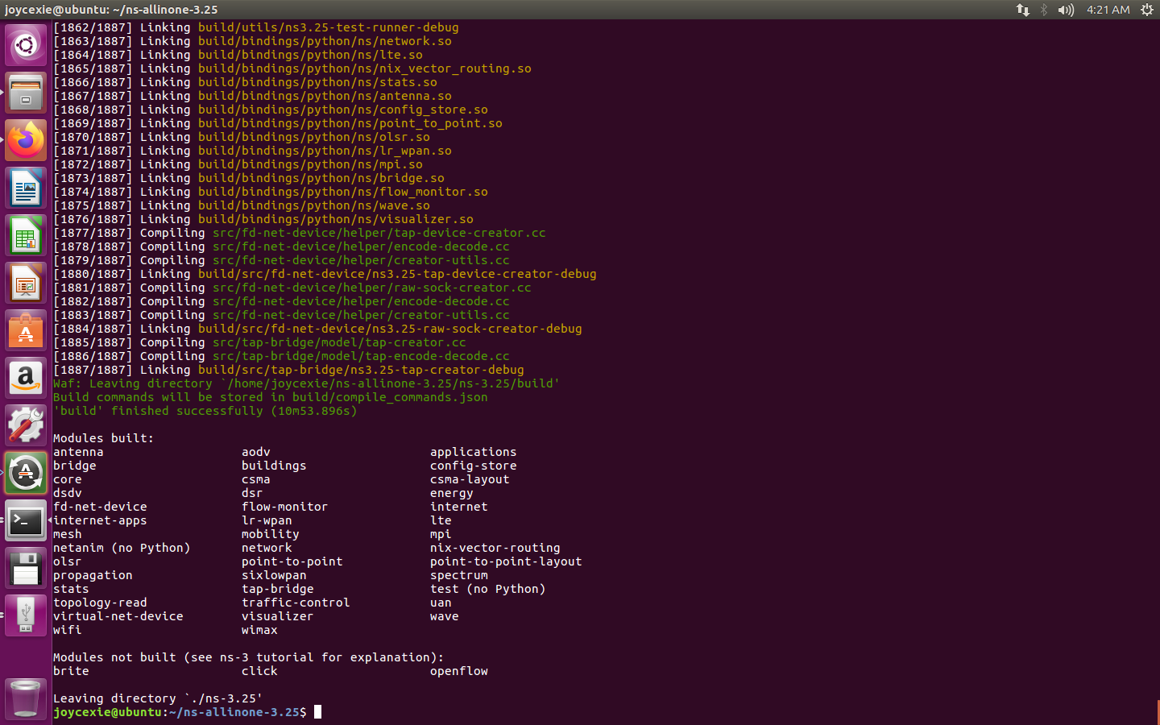Click the 'test (no Python)' entry

point(487,589)
